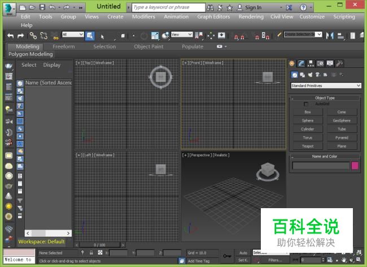Click the Mirror tool icon
This screenshot has width=367, height=267.
pyautogui.click(x=331, y=36)
